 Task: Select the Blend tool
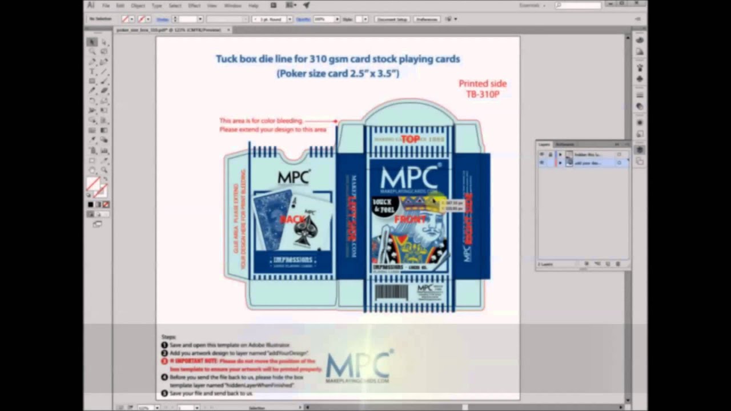pos(104,140)
